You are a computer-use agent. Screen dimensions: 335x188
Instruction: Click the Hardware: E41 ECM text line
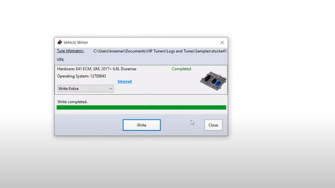coord(96,69)
